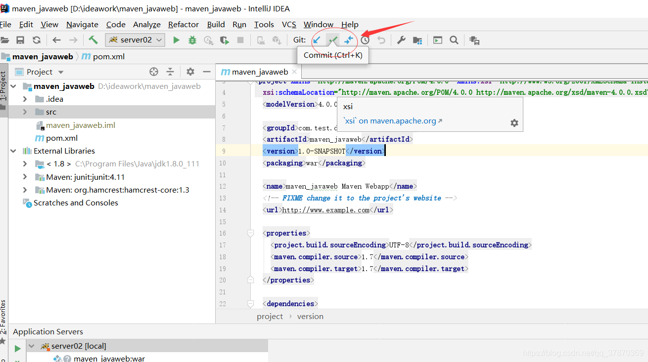This screenshot has width=648, height=362.
Task: Collapse the properties tag fold marker
Action: click(x=251, y=233)
